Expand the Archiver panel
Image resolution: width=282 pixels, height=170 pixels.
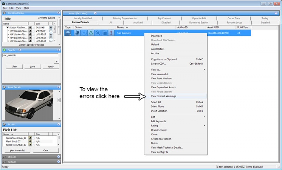point(59,162)
